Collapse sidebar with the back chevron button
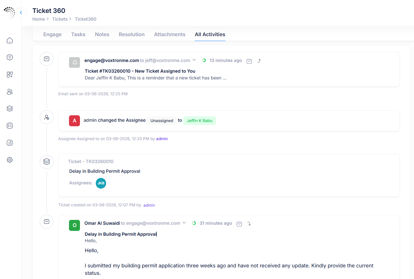The height and width of the screenshot is (279, 414). 21,13
